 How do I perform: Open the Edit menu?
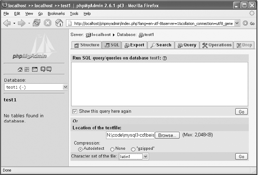tap(17, 13)
